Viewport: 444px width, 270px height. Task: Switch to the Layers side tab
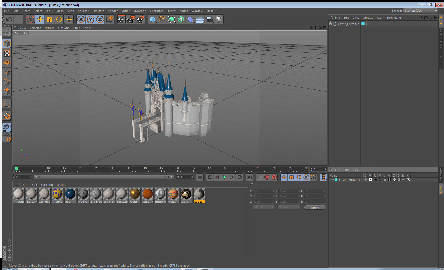(441, 188)
